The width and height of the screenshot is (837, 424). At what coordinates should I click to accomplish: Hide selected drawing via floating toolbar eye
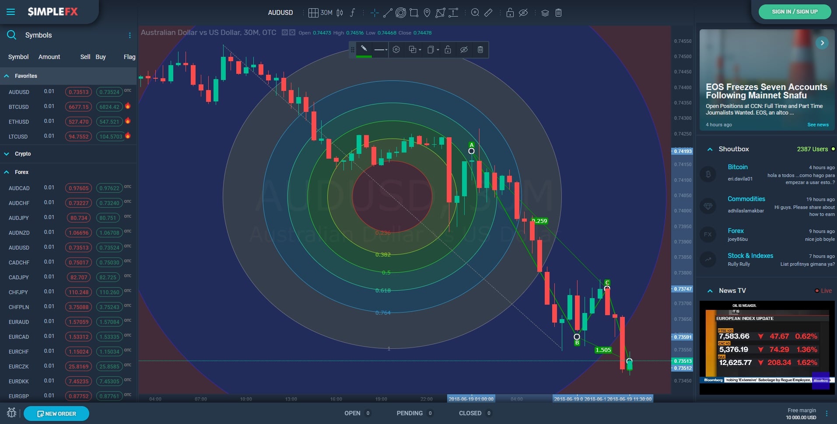464,49
